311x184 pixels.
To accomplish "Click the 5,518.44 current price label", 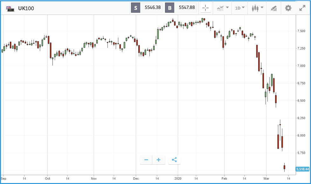I will pyautogui.click(x=302, y=169).
